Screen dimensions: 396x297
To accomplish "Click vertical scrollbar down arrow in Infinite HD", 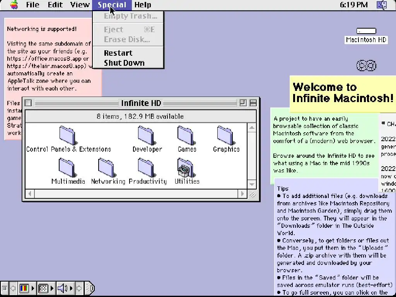I will tap(252, 184).
